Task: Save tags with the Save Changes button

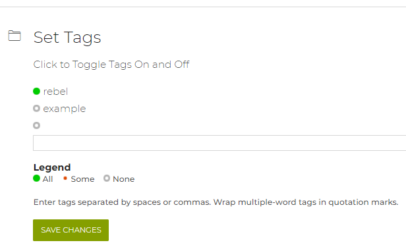Action: pos(71,231)
